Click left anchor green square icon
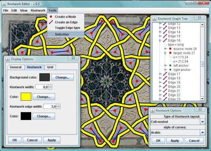211x151 pixels. click(x=170, y=66)
